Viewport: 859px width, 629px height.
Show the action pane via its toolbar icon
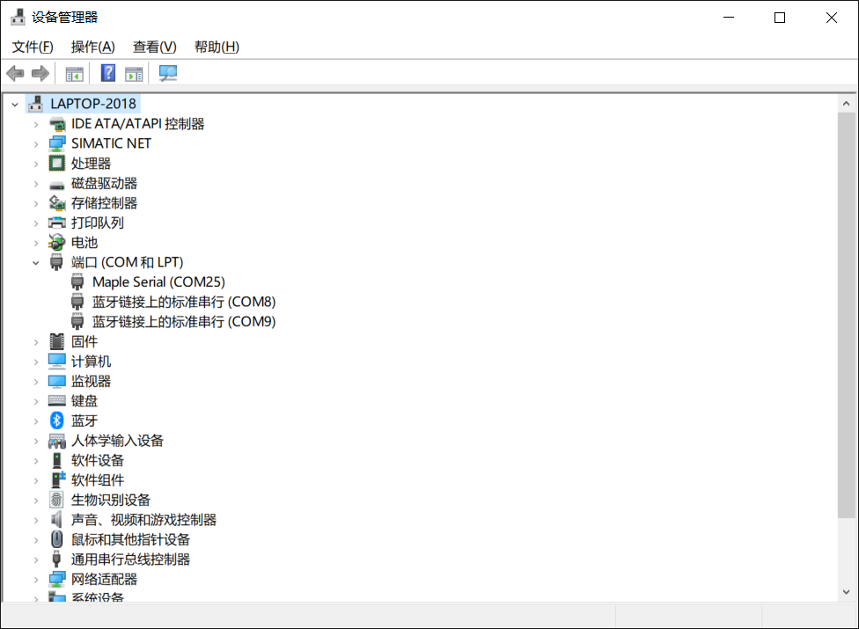[134, 73]
